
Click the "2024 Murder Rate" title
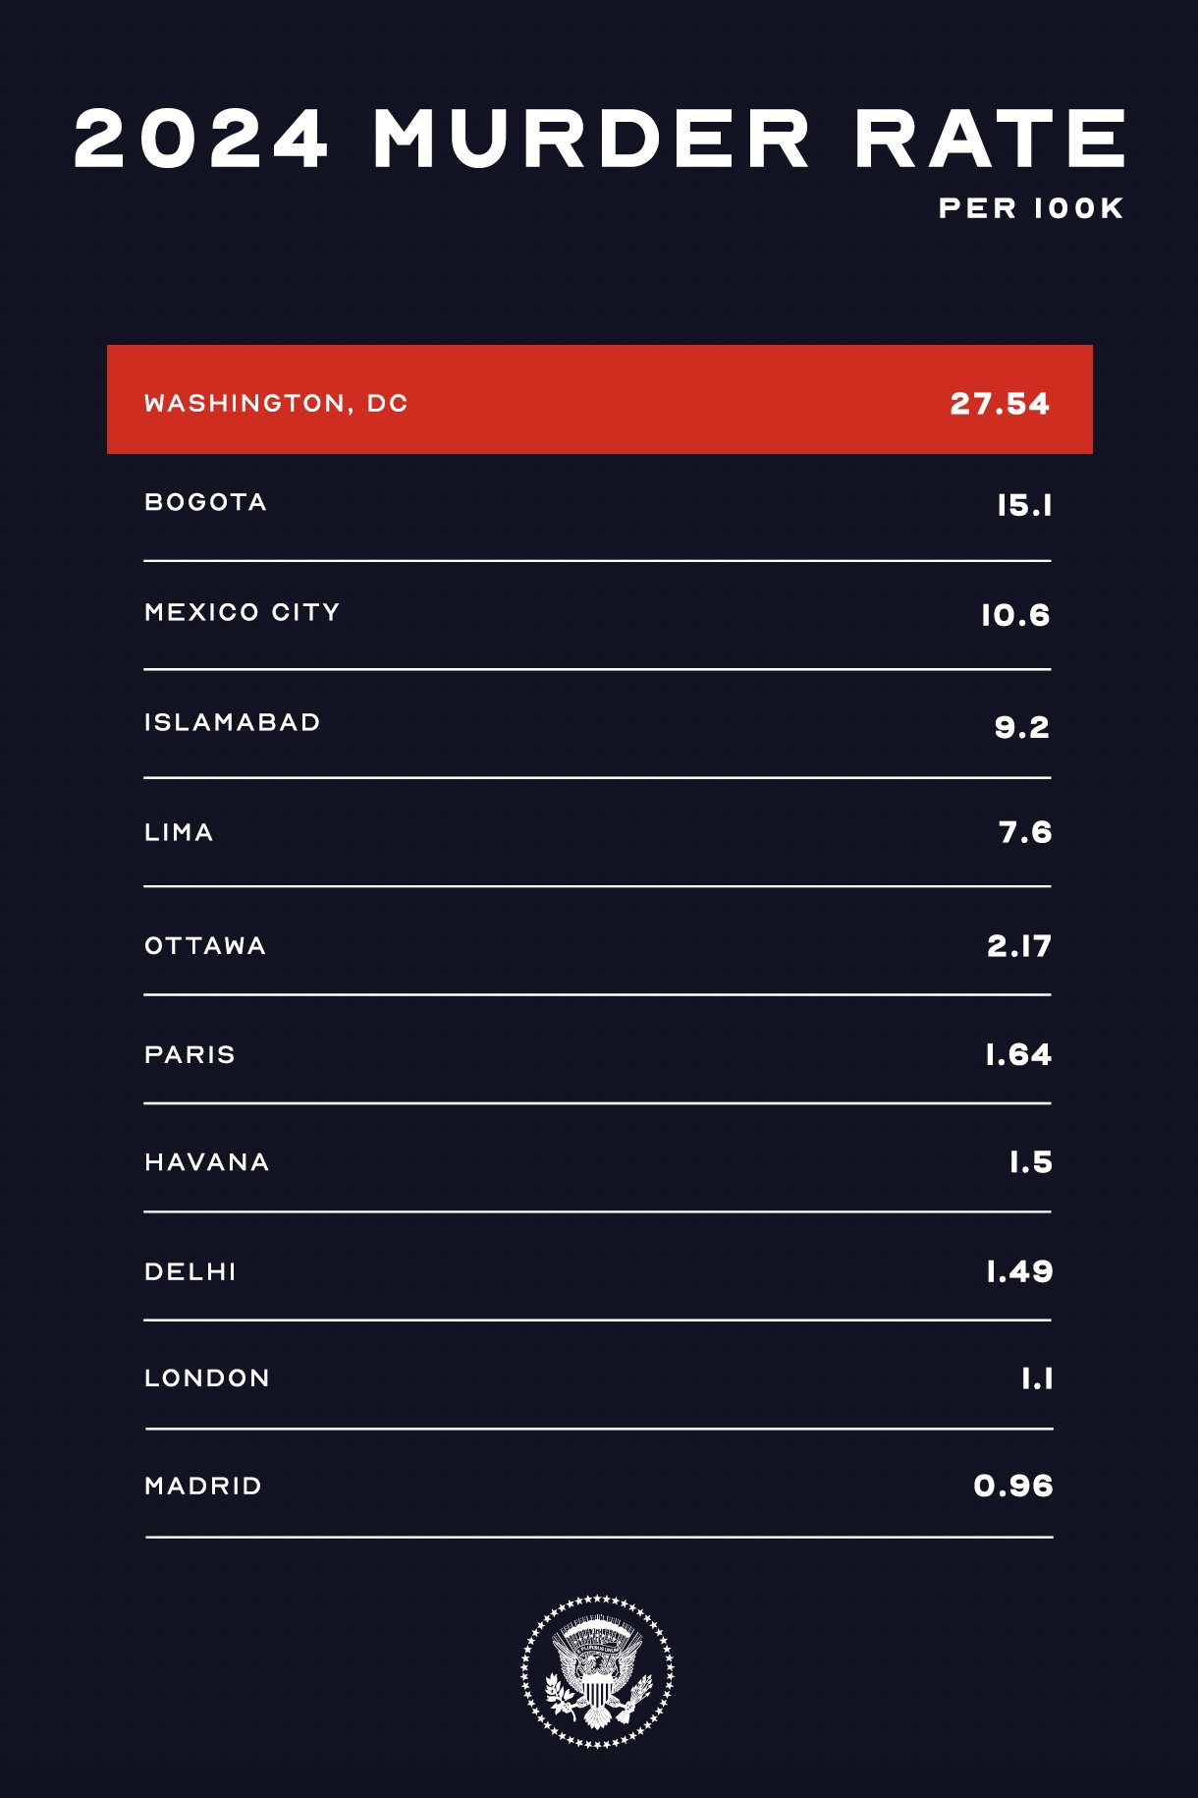[x=599, y=139]
